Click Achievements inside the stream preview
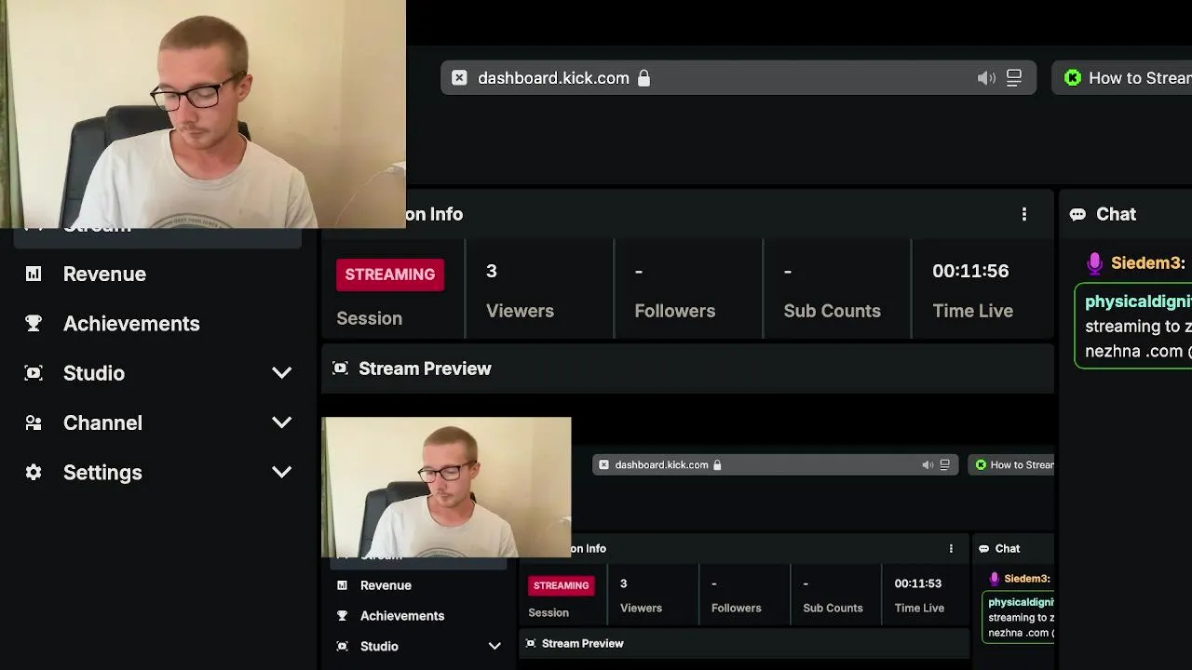Screen dimensions: 1192x670 tap(402, 616)
